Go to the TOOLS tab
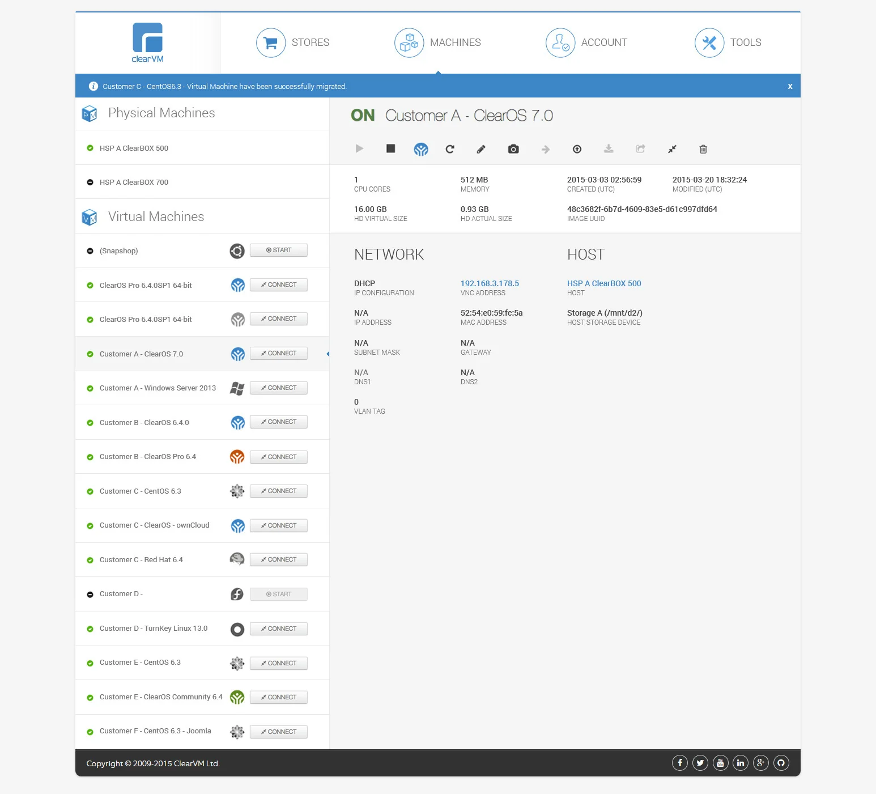Screen dimensions: 876x794 pos(728,43)
